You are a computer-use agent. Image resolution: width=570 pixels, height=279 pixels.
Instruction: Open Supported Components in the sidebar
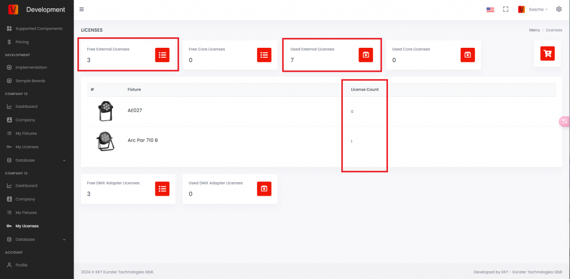pos(38,28)
